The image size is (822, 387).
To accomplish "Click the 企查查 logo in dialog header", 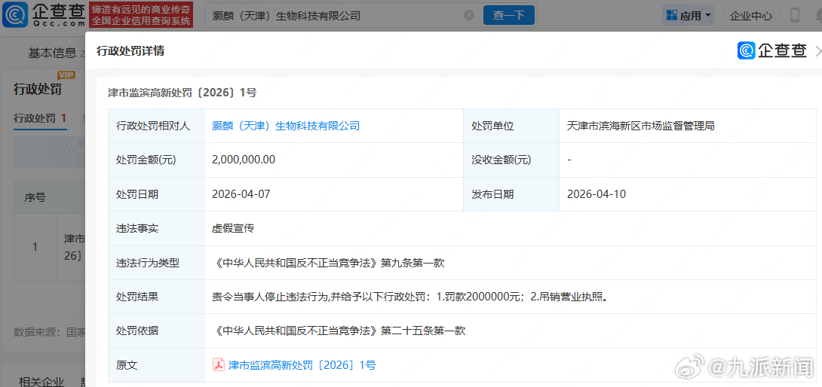I will [x=772, y=50].
